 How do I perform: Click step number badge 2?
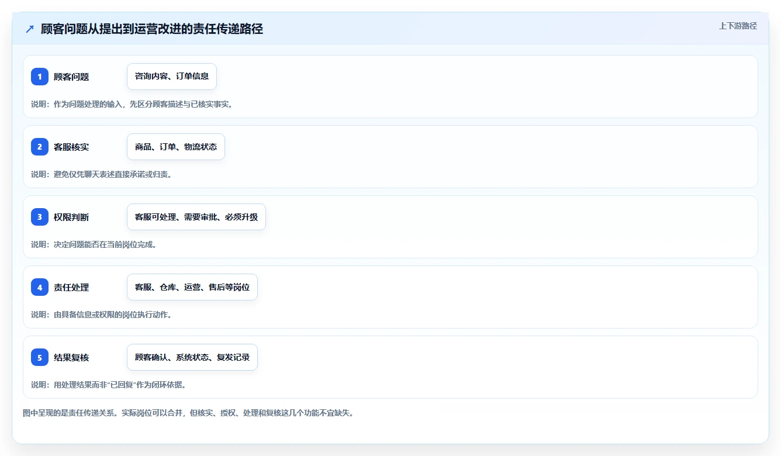(40, 147)
